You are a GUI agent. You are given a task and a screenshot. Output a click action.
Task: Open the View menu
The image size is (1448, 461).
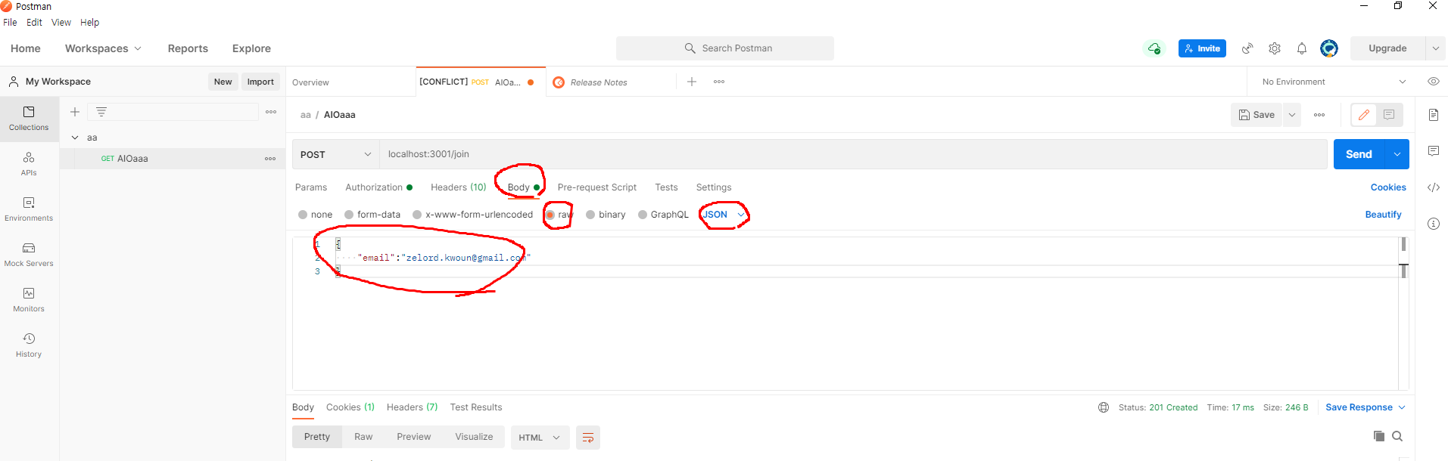[x=61, y=23]
